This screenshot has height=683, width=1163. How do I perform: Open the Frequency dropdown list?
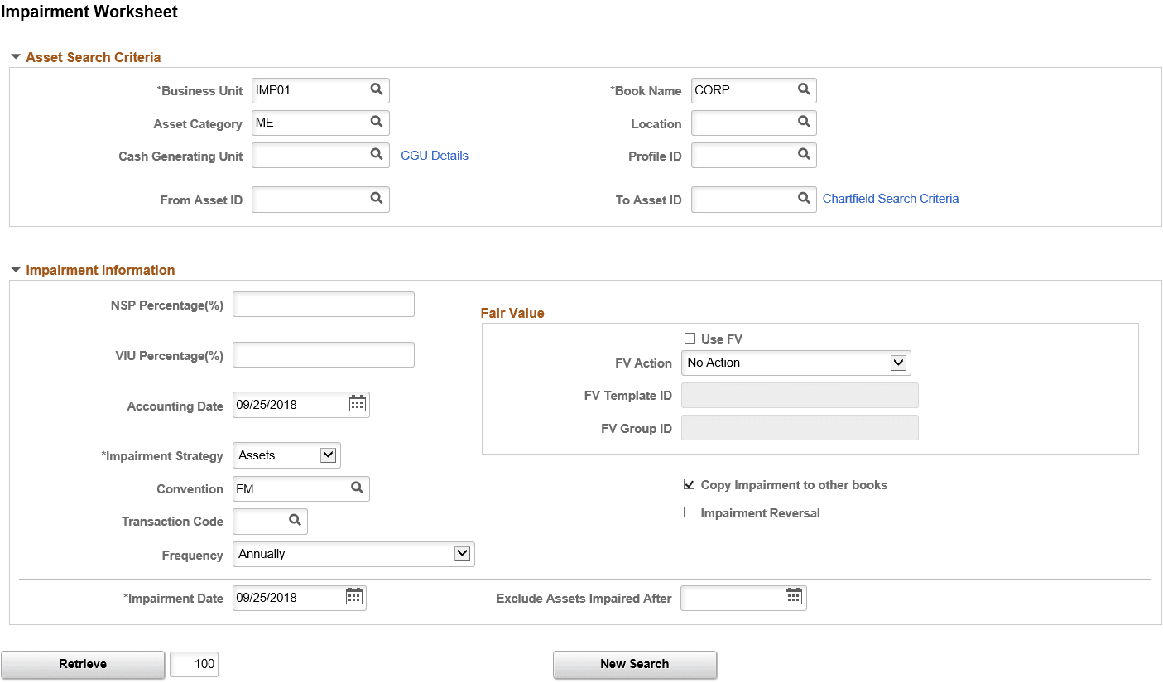pos(462,554)
